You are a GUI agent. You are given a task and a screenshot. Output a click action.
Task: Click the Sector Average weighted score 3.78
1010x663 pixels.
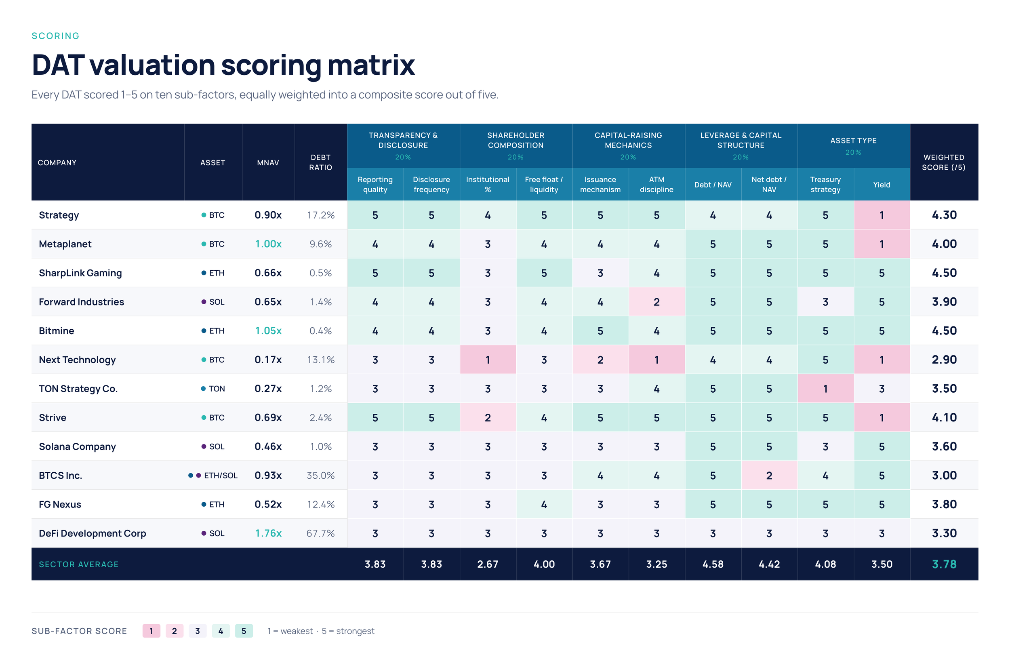click(944, 564)
